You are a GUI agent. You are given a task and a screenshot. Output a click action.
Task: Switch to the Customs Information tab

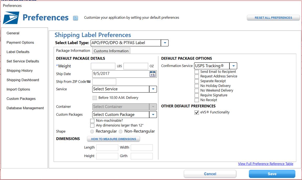[x=111, y=51]
